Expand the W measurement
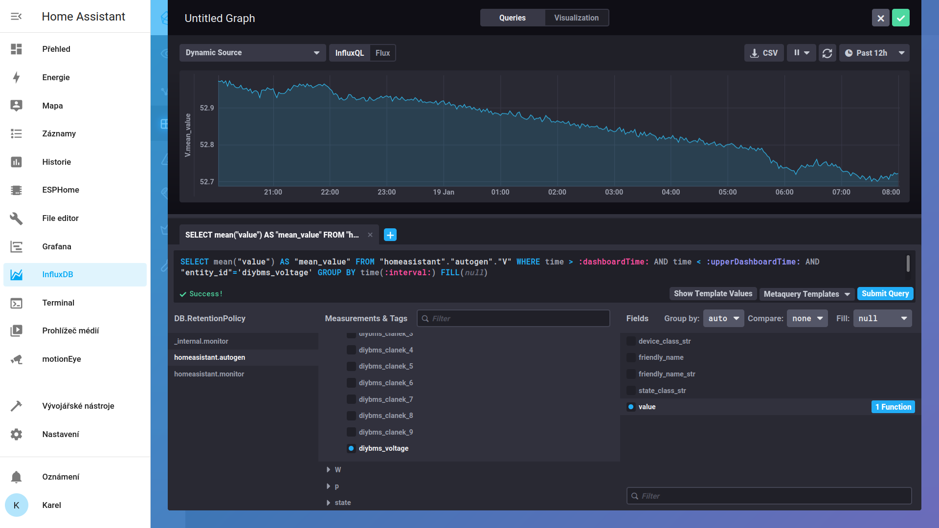The width and height of the screenshot is (939, 528). pos(328,470)
